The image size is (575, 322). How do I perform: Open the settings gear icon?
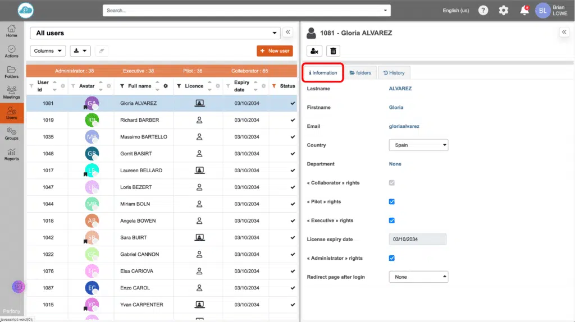(x=504, y=10)
